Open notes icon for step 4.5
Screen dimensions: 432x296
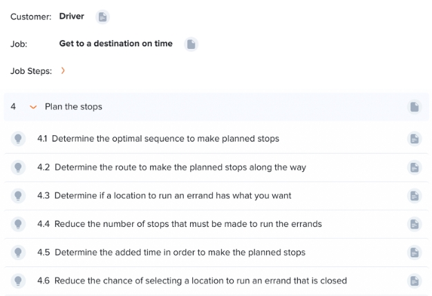click(414, 253)
